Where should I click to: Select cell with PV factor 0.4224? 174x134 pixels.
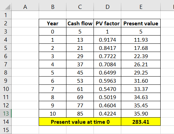(107, 113)
